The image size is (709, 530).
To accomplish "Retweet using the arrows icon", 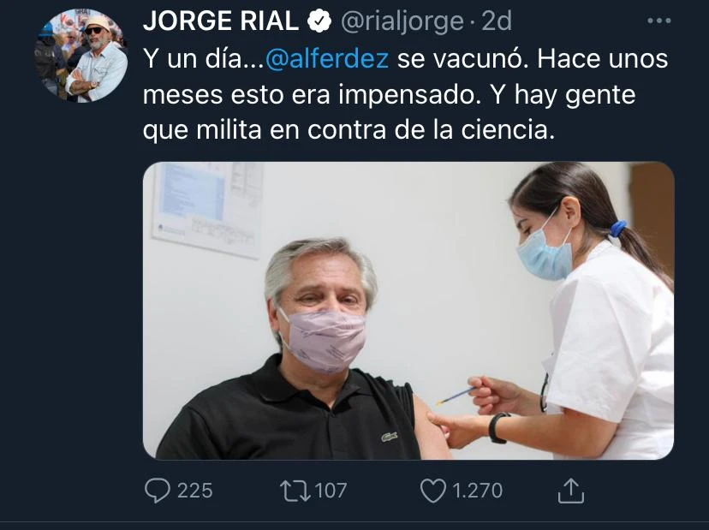I will [295, 491].
